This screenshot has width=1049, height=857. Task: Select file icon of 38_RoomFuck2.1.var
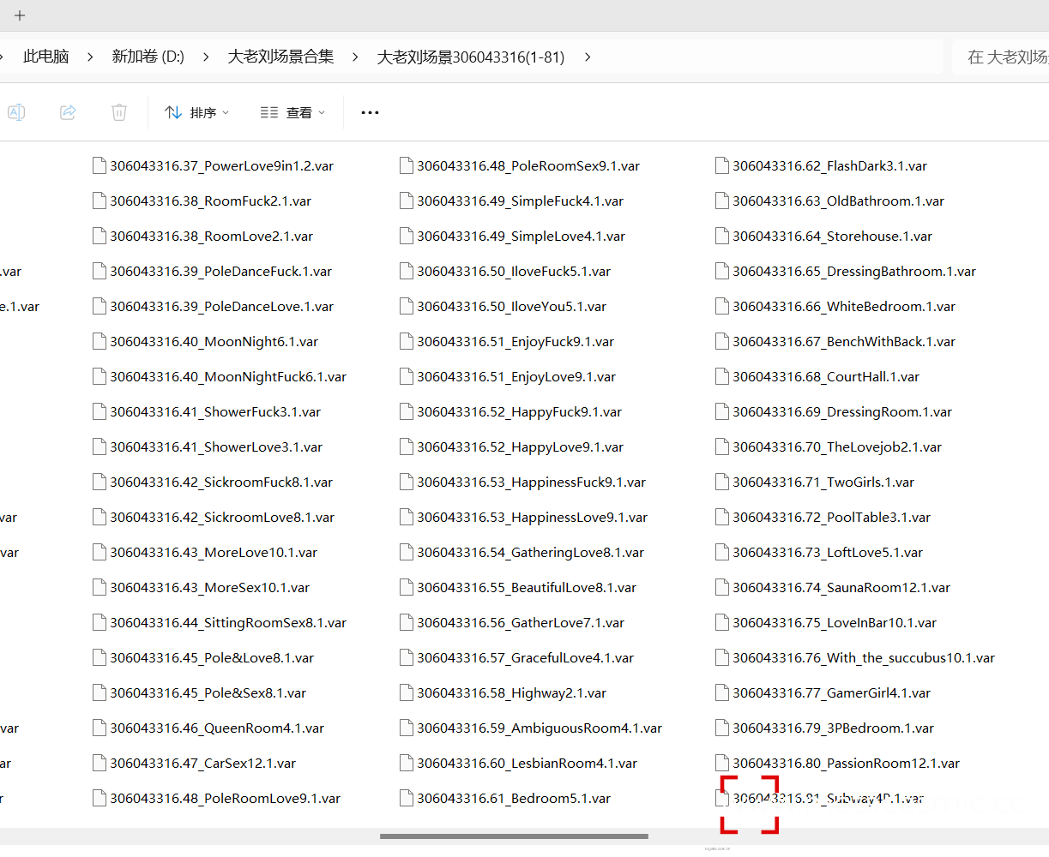pos(99,201)
